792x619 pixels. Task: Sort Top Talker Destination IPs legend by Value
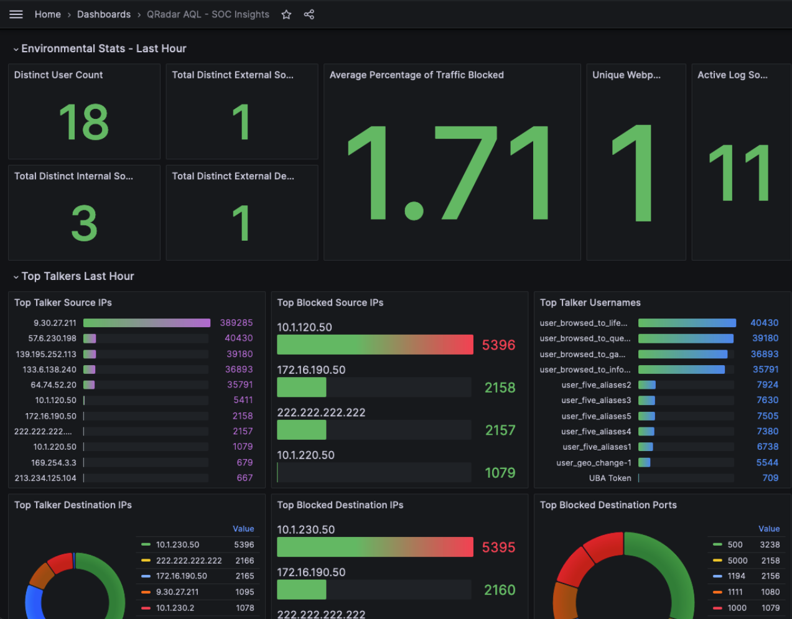pos(243,529)
